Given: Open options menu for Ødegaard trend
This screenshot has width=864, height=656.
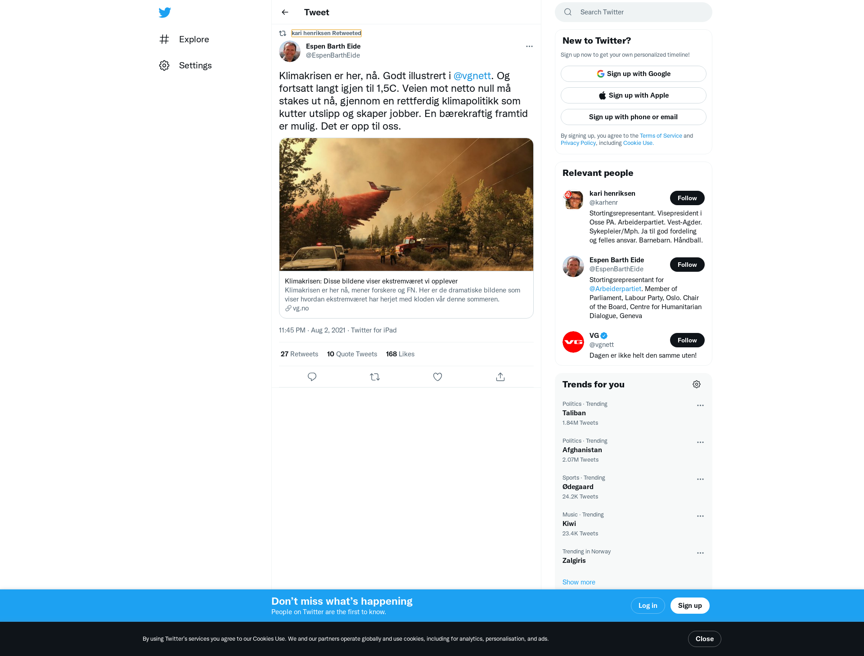Looking at the screenshot, I should 700,479.
